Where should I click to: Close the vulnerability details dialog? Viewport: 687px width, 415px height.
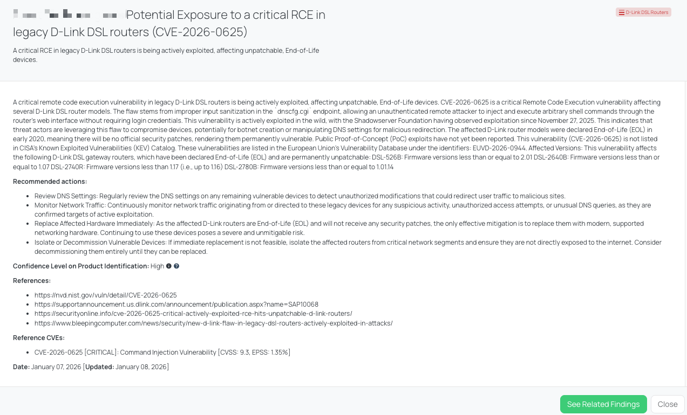tap(668, 404)
